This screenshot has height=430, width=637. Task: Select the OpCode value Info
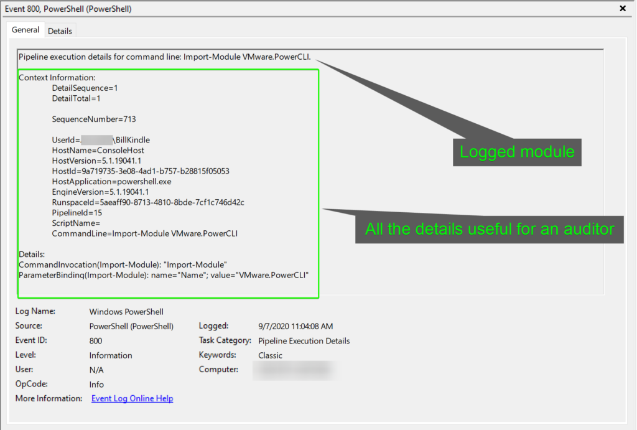(x=96, y=385)
